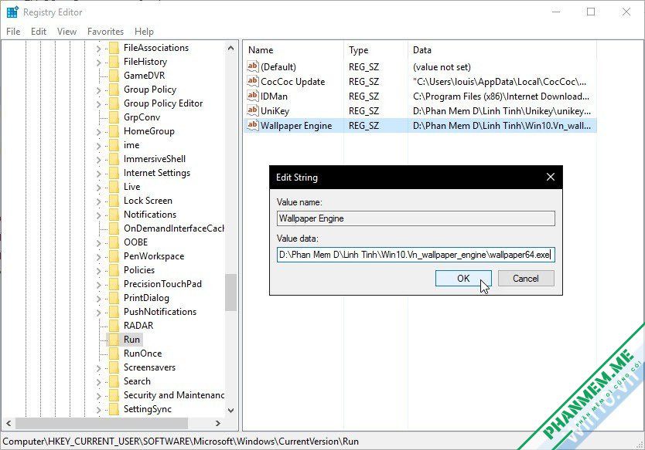Expand the ime key
The height and width of the screenshot is (450, 645).
pos(98,146)
